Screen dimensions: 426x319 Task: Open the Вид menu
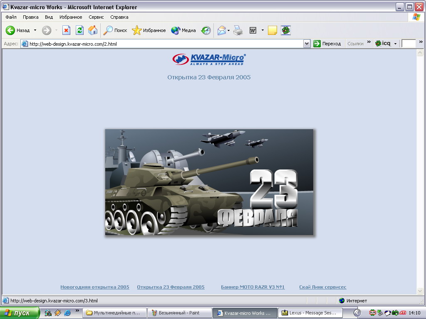pyautogui.click(x=49, y=17)
